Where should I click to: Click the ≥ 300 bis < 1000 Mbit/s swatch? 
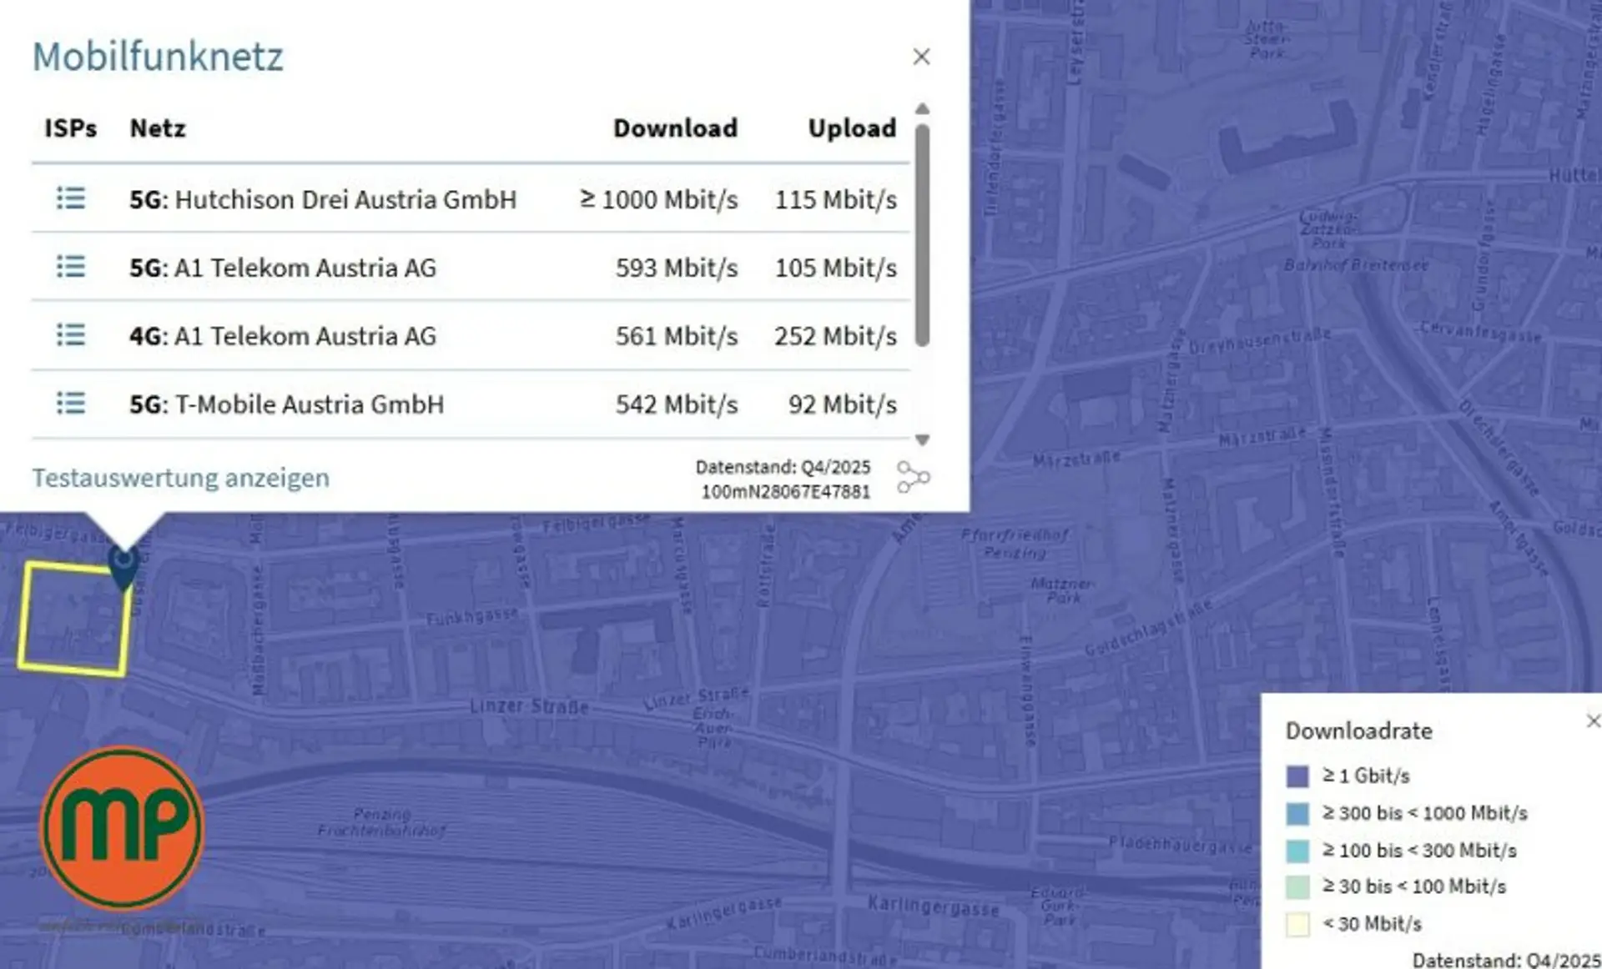coord(1297,813)
